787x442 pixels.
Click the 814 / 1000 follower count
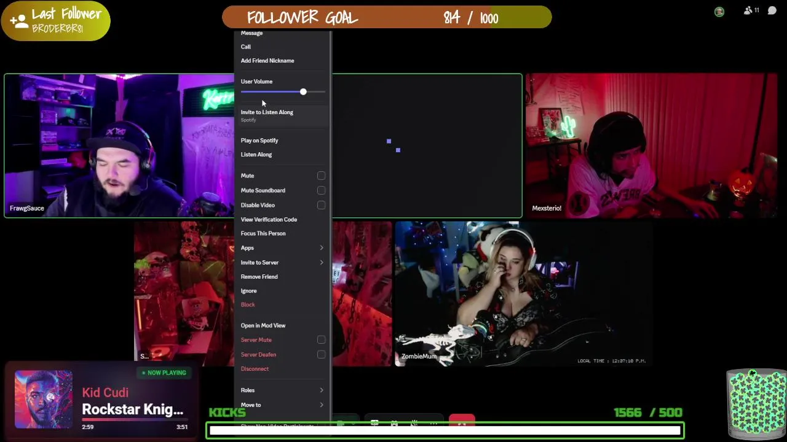(x=471, y=18)
